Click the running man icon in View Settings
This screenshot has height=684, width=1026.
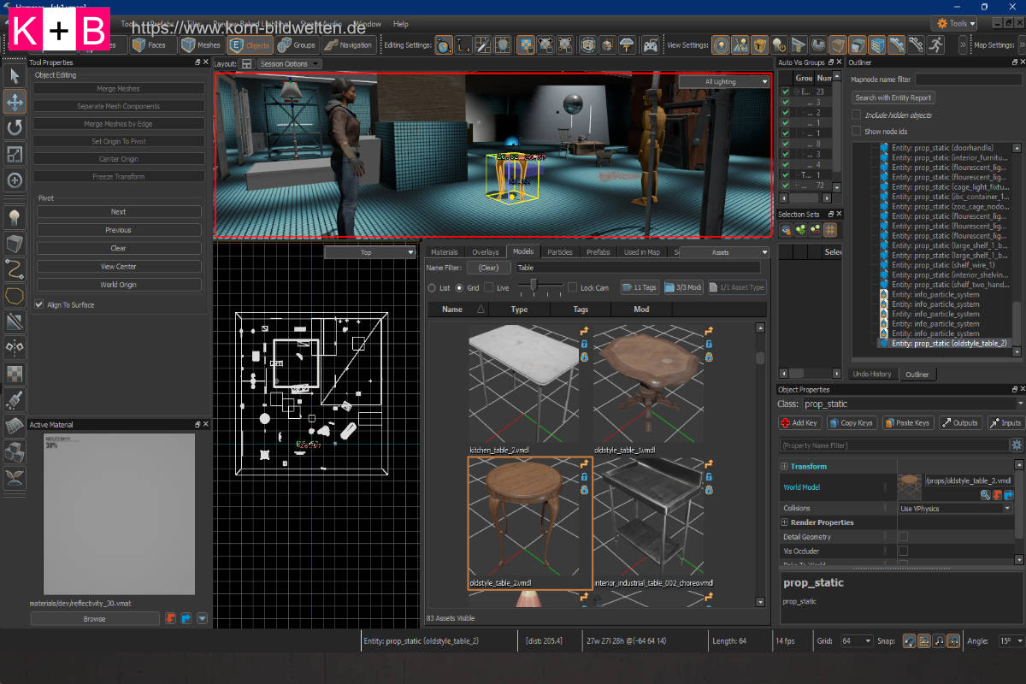tap(935, 45)
